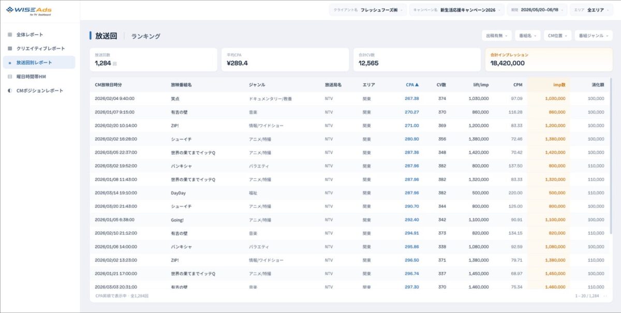Select row dated 2026/03/05 22:37:00
The image size is (621, 313).
[349, 152]
